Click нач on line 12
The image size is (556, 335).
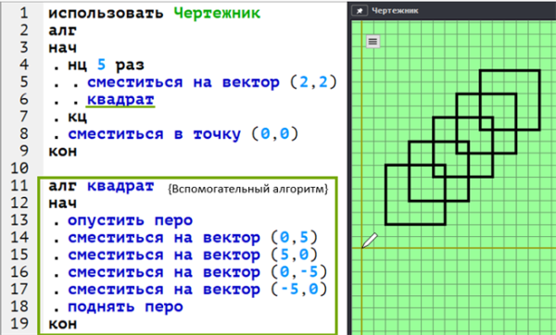[x=62, y=204]
